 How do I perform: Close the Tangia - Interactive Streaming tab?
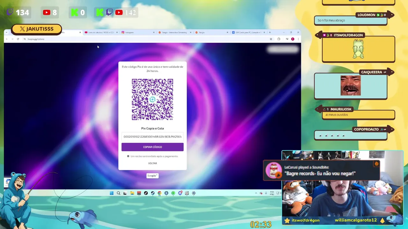coord(191,32)
